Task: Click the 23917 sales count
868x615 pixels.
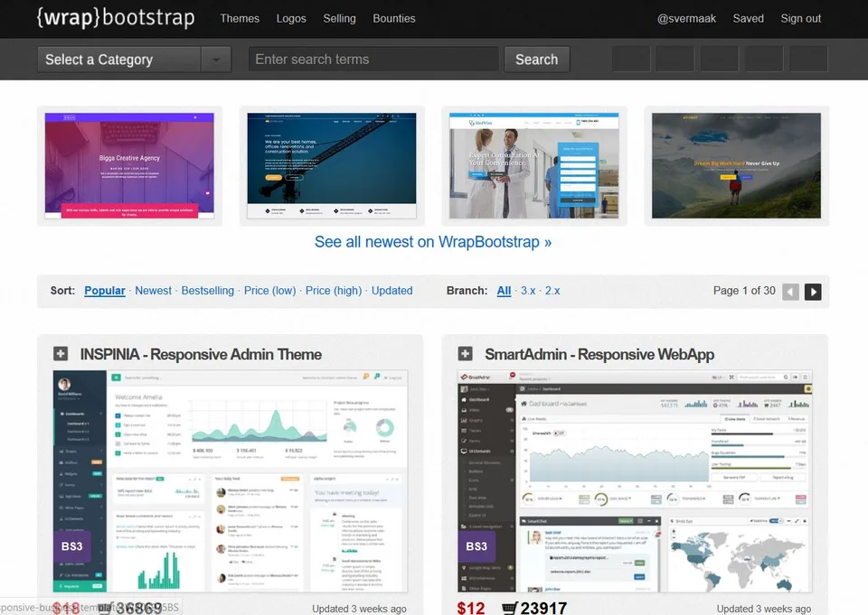Action: (x=543, y=609)
